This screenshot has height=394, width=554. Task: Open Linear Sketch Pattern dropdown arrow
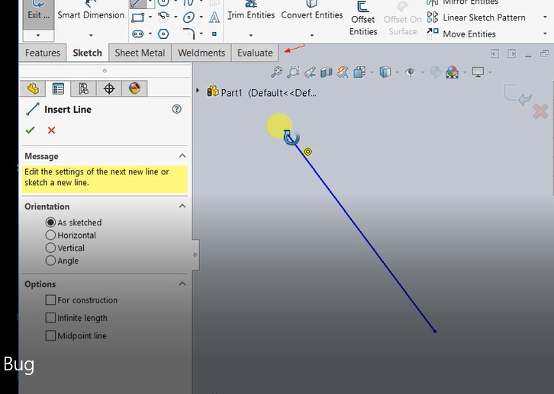(x=545, y=18)
